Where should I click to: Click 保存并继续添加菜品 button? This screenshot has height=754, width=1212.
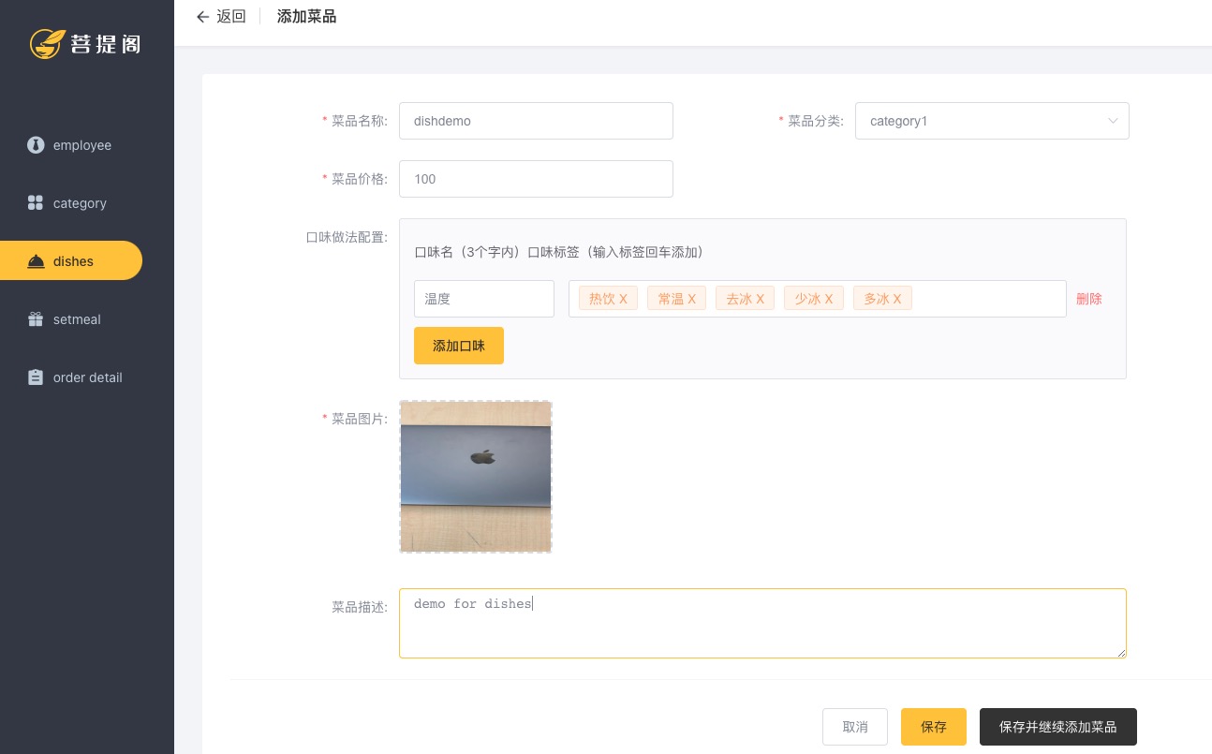point(1058,727)
